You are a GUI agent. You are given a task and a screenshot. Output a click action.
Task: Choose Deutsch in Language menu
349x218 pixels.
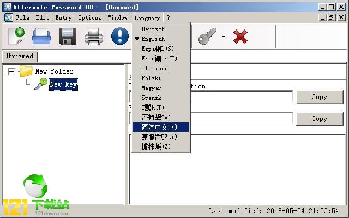(161, 29)
